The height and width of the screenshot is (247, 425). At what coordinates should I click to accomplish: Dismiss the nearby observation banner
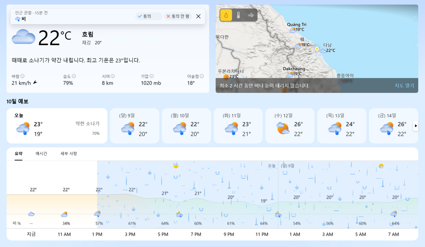[x=198, y=16]
